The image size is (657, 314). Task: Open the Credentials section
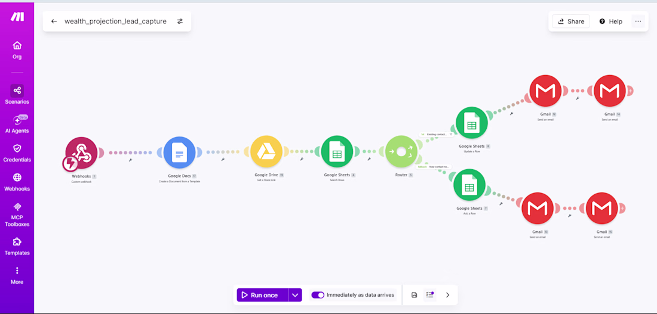coord(17,153)
